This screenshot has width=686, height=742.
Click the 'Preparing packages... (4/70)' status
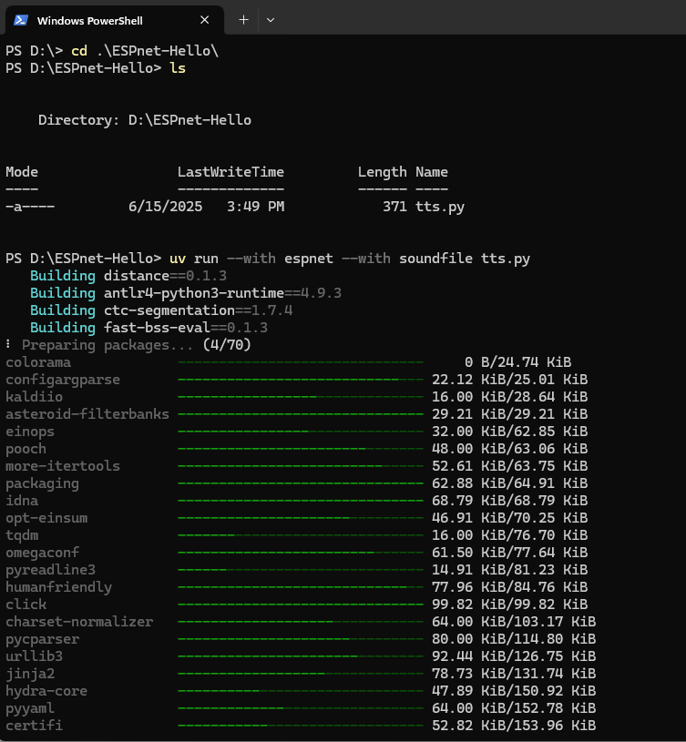click(128, 345)
